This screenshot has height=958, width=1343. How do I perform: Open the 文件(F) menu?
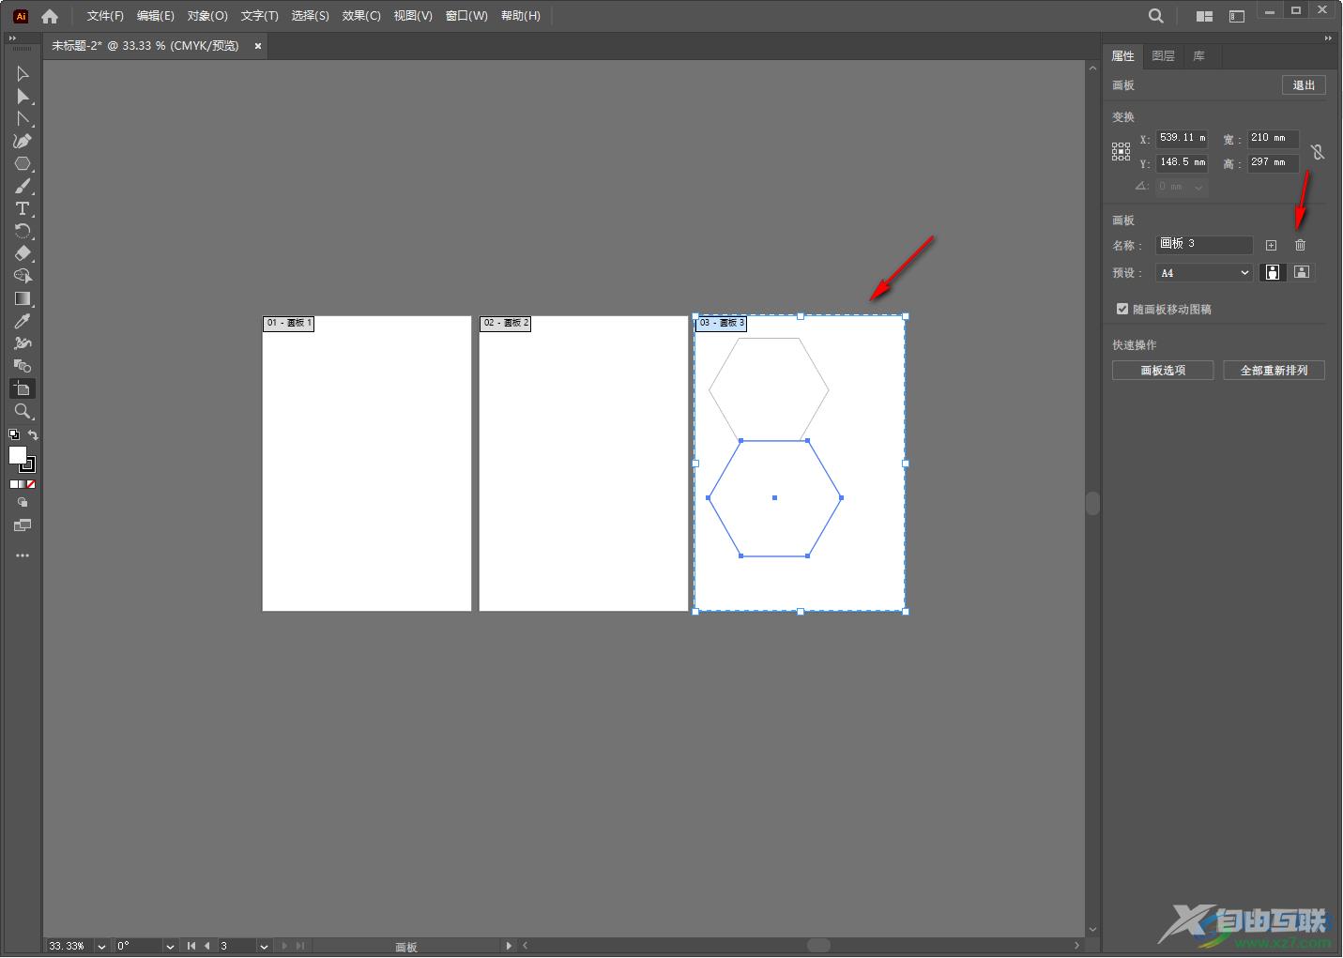pyautogui.click(x=105, y=16)
